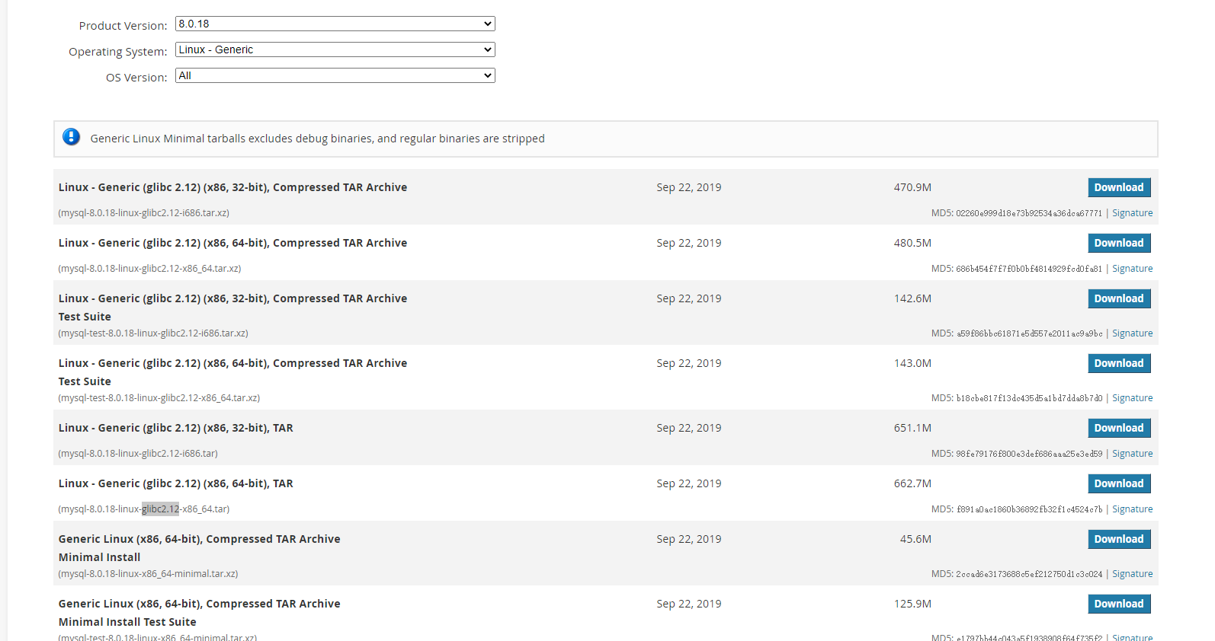Click the MD5 hash of the Minimal Install archive
This screenshot has width=1215, height=641.
(1029, 574)
